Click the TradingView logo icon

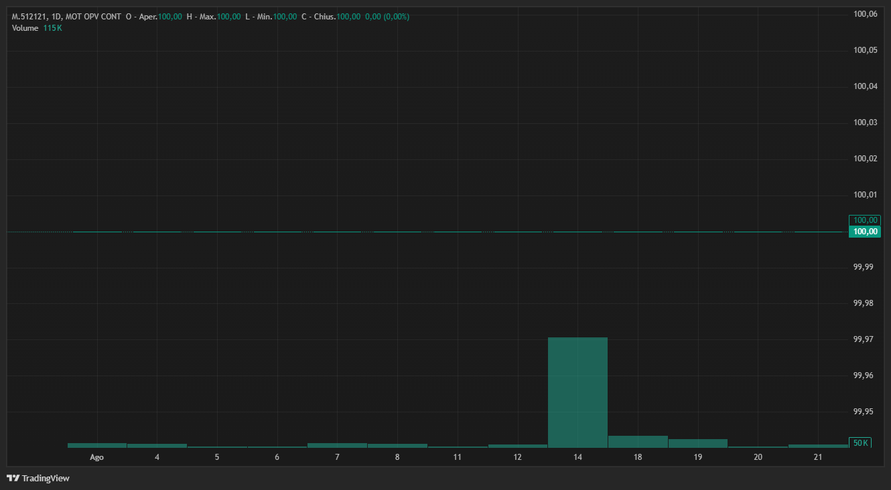coord(13,478)
